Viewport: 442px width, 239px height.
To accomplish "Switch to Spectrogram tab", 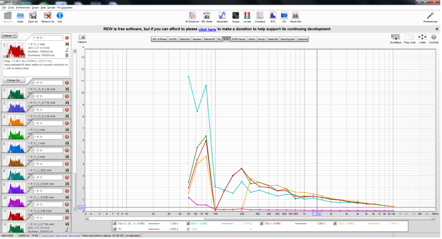I will pos(287,39).
